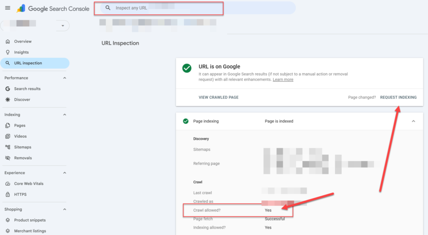Click the Page indexing green check icon
This screenshot has height=235, width=428.
tap(186, 121)
